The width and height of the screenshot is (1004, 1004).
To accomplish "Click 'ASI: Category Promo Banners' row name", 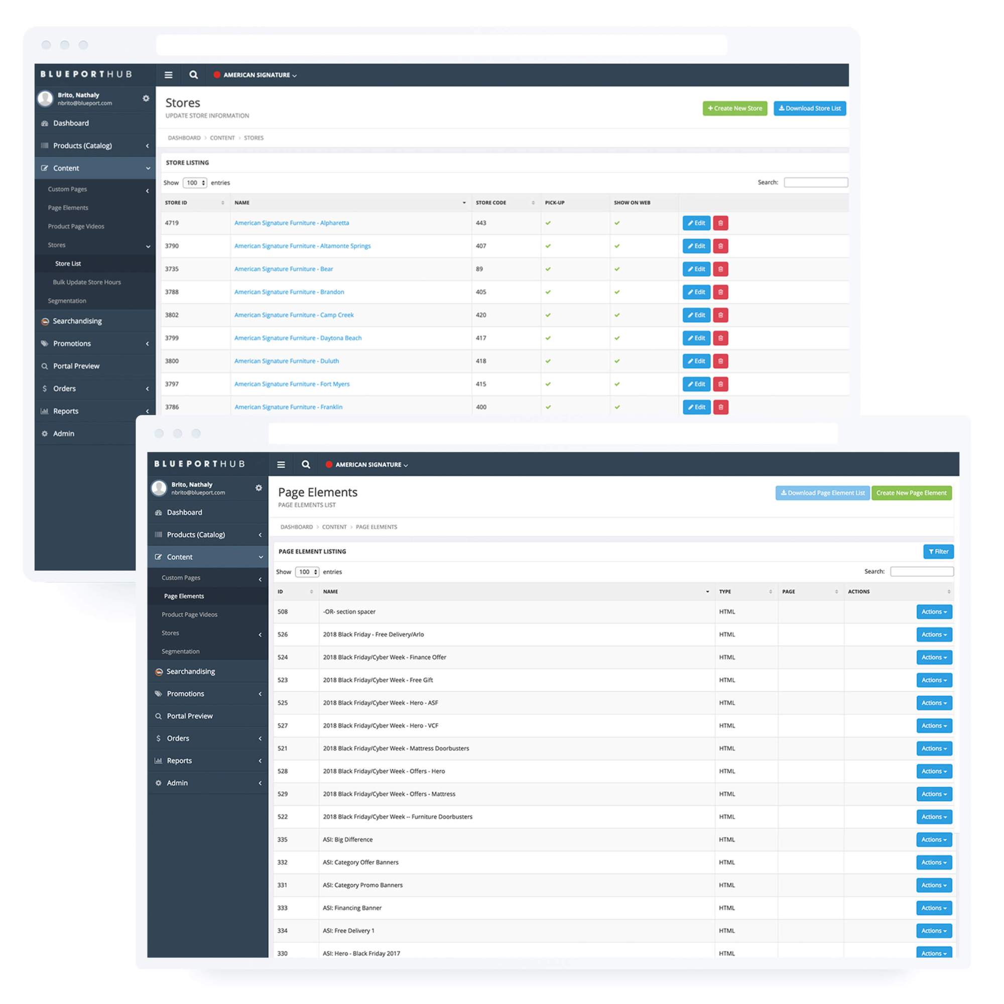I will (x=363, y=885).
